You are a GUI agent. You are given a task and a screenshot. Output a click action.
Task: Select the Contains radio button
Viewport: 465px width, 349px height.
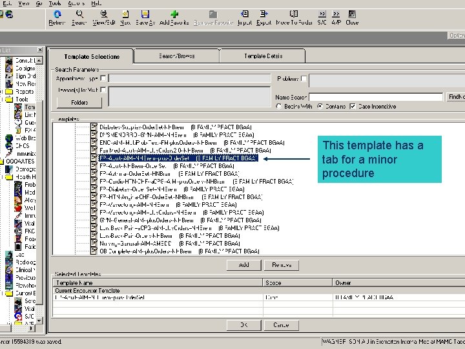point(320,106)
